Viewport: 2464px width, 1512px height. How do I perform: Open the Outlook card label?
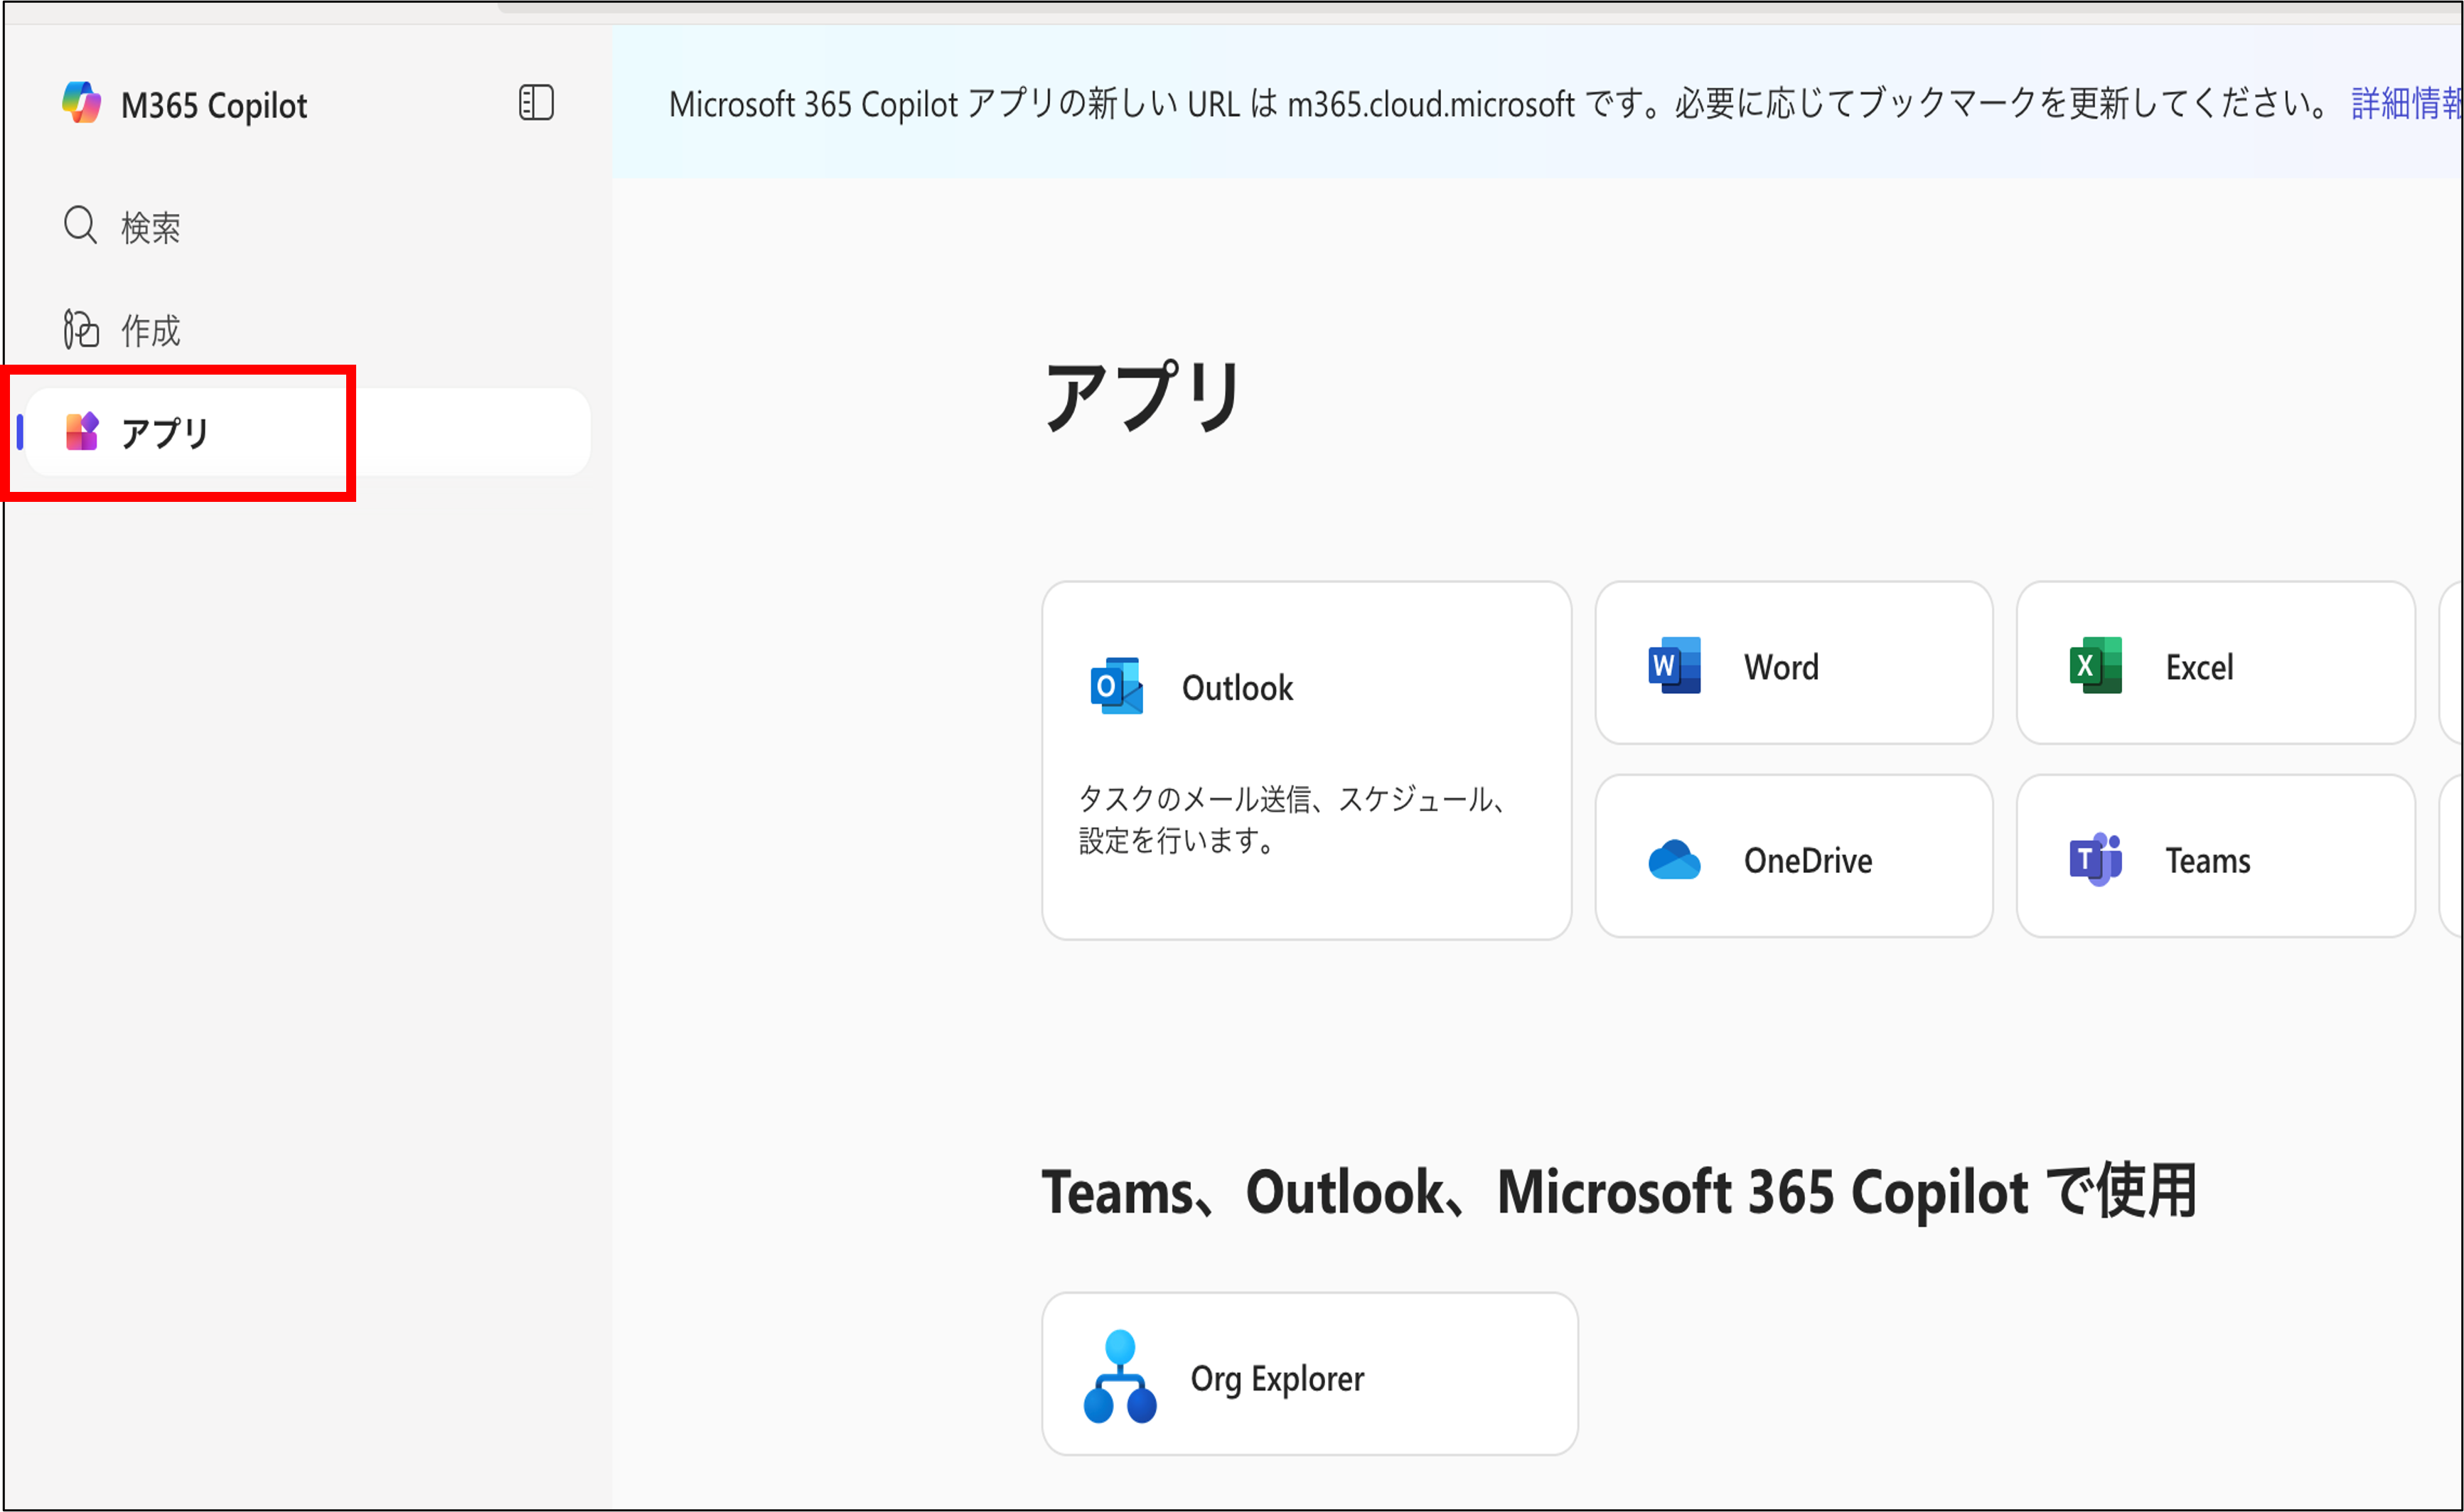pos(1237,687)
